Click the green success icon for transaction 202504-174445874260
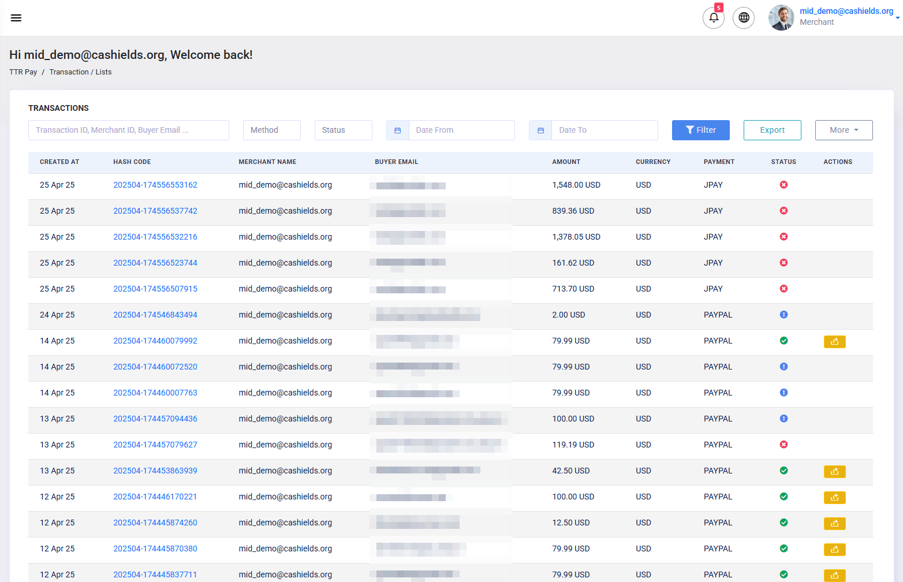 pos(783,522)
